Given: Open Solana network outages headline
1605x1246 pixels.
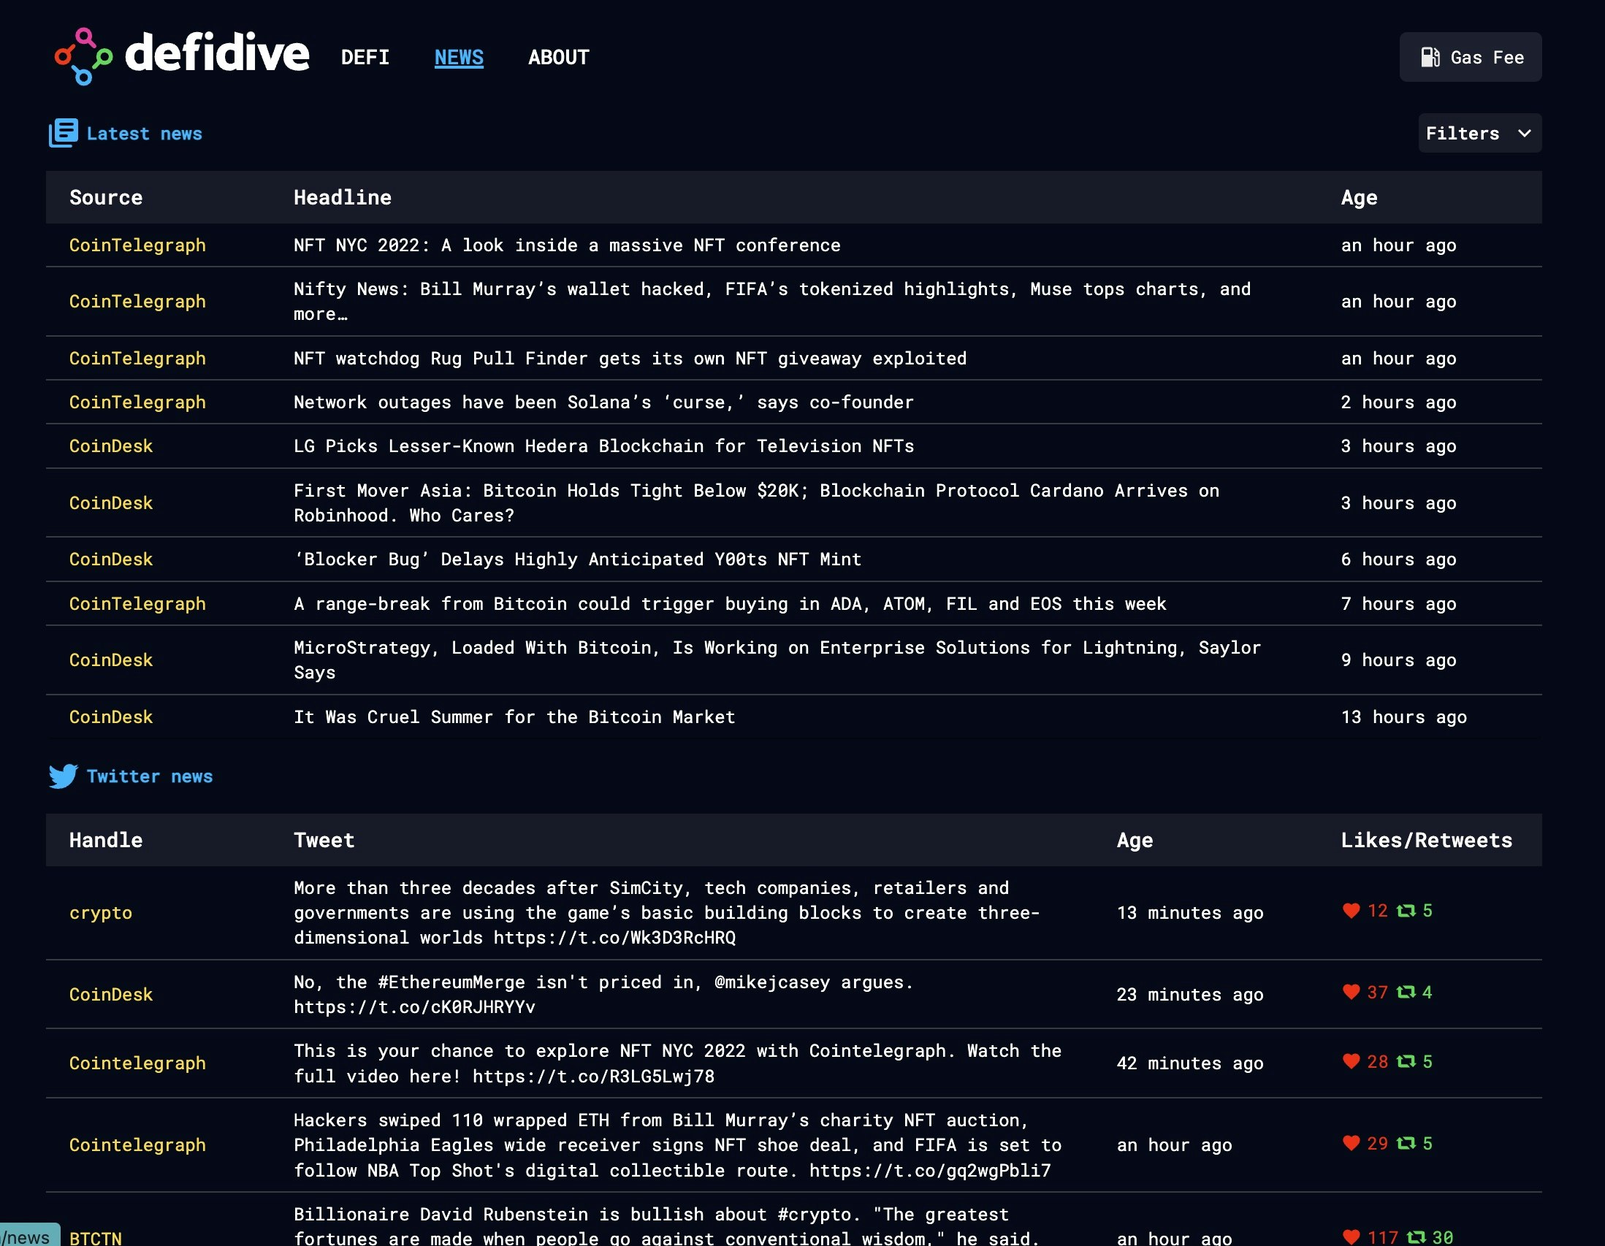Looking at the screenshot, I should tap(603, 402).
